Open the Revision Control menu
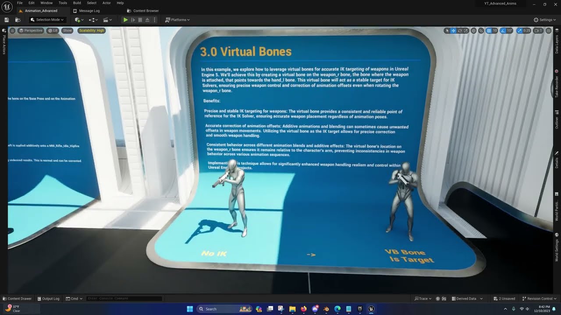 [x=539, y=298]
